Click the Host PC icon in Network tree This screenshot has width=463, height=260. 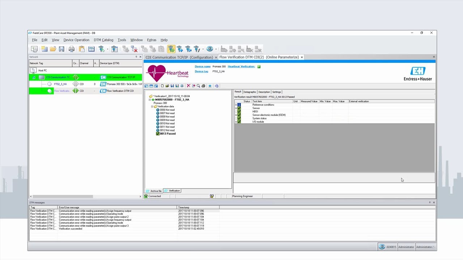(x=33, y=70)
